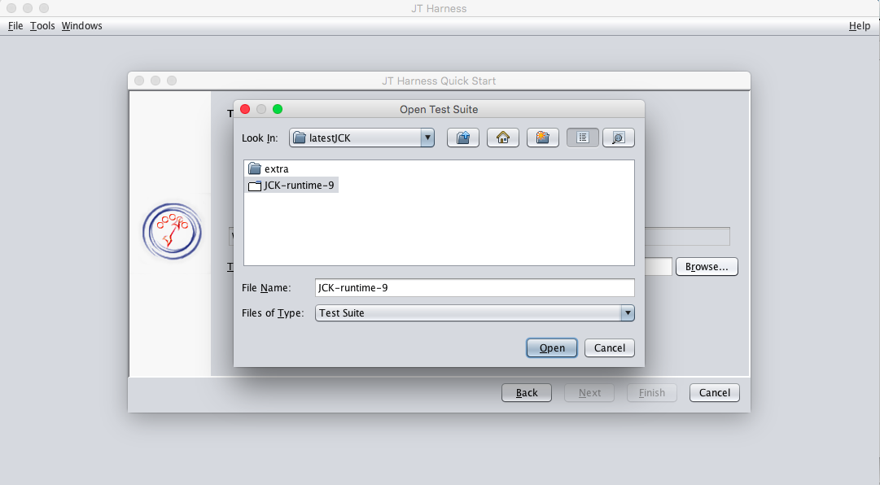
Task: Switch to Details view
Action: [619, 138]
